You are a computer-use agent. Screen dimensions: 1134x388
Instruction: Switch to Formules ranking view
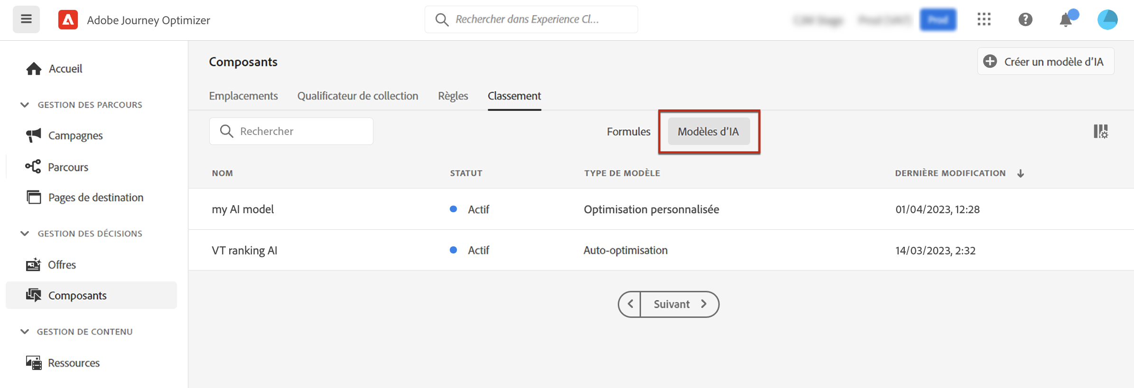(628, 131)
